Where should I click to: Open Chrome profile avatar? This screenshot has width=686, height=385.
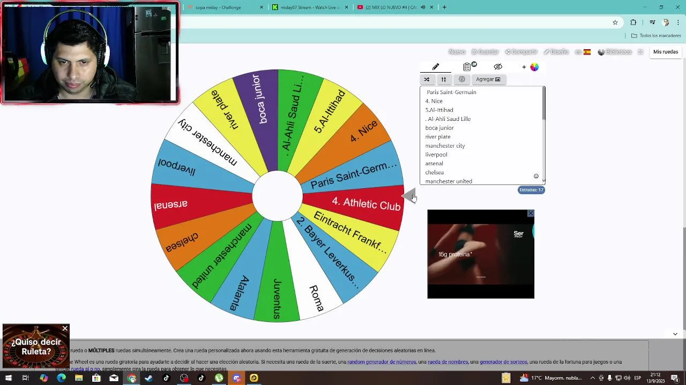(x=666, y=22)
